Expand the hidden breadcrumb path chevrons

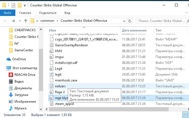[x=37, y=21]
